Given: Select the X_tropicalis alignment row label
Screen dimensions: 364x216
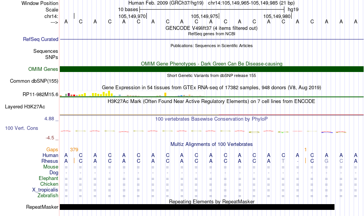Looking at the screenshot, I should [x=45, y=190].
